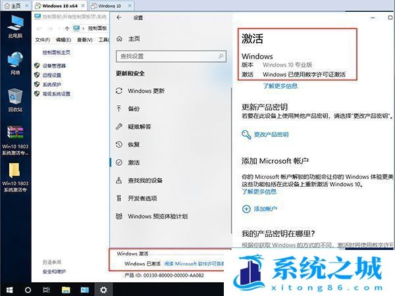Viewport: 395px width, 296px height.
Task: Open 系统保护 in Control Panel
Action: coord(51,84)
